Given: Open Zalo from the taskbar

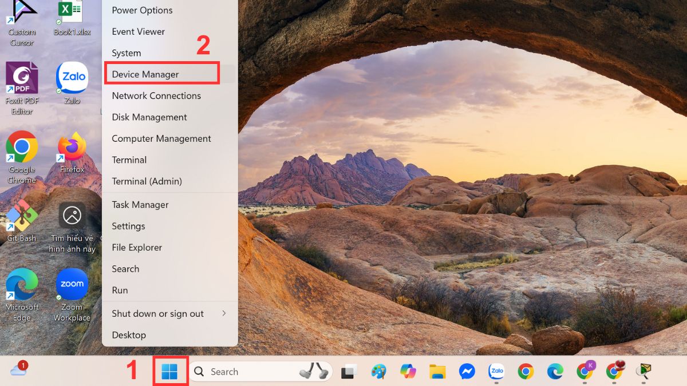Looking at the screenshot, I should [x=496, y=371].
